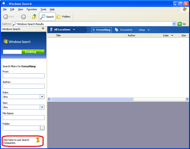Image resolution: width=190 pixels, height=149 pixels.
Task: Open the Size filter combo box
Action: 42,107
